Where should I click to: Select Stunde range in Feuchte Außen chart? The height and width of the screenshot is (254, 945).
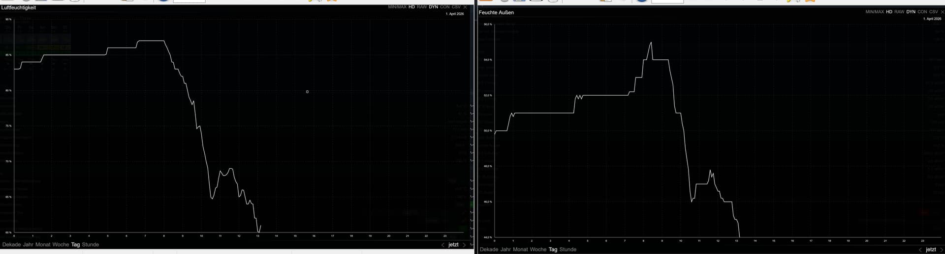coord(567,250)
